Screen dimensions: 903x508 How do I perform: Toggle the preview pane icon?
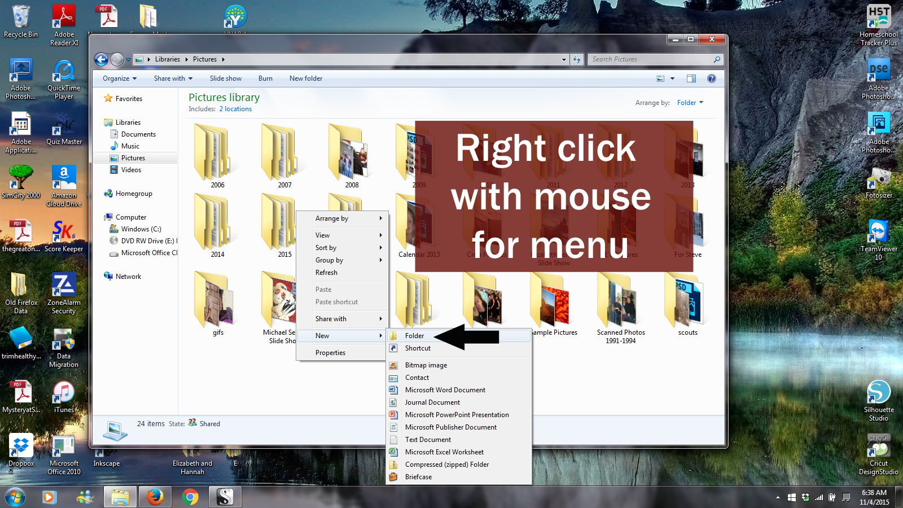(x=691, y=78)
